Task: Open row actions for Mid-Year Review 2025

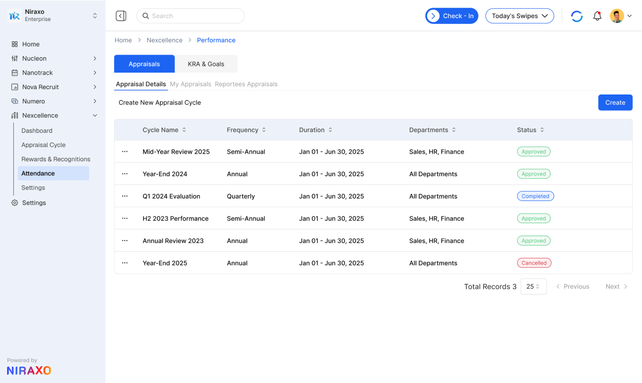Action: pos(125,151)
